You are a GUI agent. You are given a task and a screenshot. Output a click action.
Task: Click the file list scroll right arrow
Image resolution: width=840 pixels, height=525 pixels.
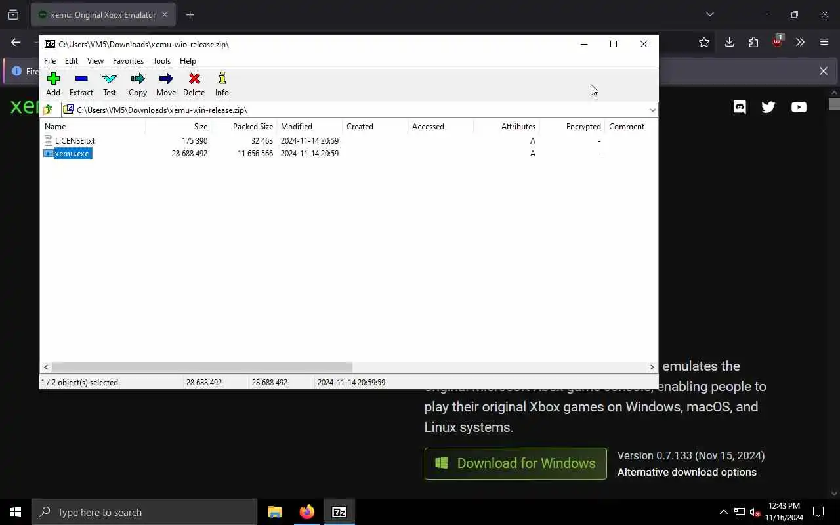pyautogui.click(x=652, y=367)
